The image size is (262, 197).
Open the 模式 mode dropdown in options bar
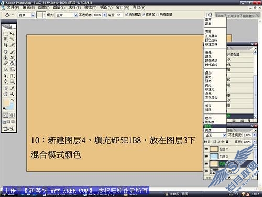[x=75, y=15]
